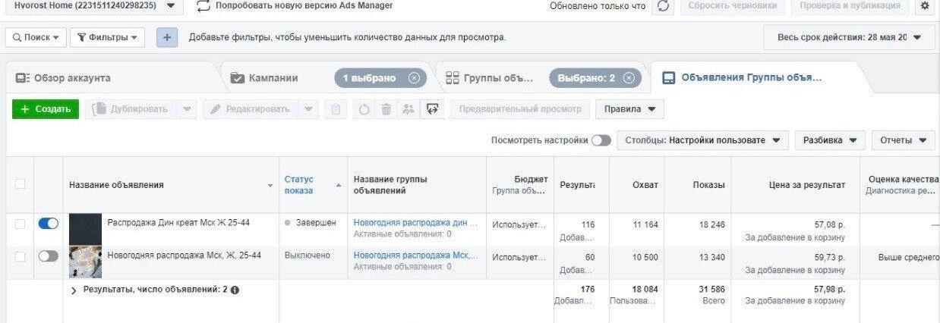The width and height of the screenshot is (940, 323).
Task: Click the trash delete icon
Action: pyautogui.click(x=386, y=109)
